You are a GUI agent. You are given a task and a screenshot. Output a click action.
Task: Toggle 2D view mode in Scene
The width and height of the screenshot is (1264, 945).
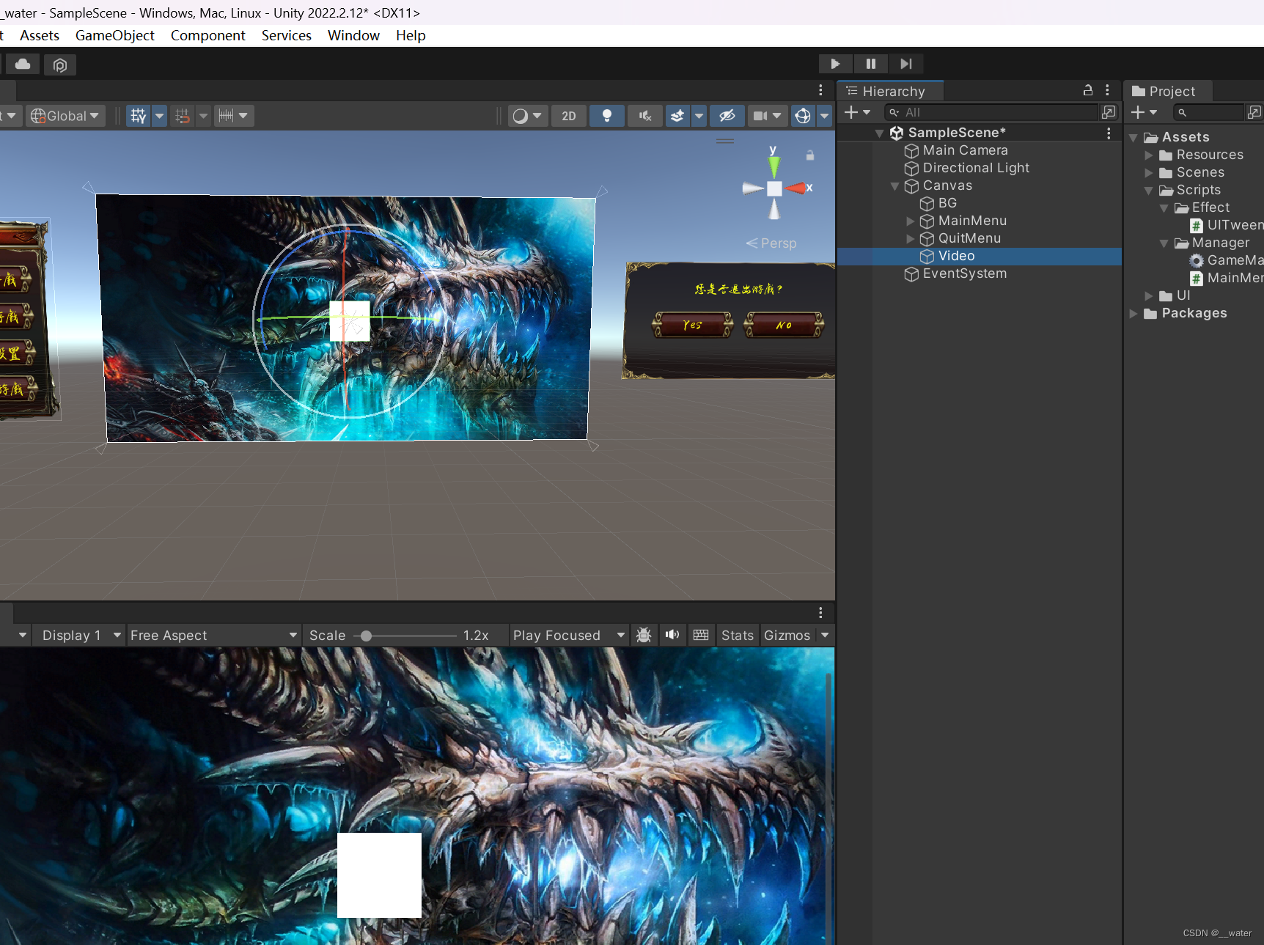click(569, 116)
